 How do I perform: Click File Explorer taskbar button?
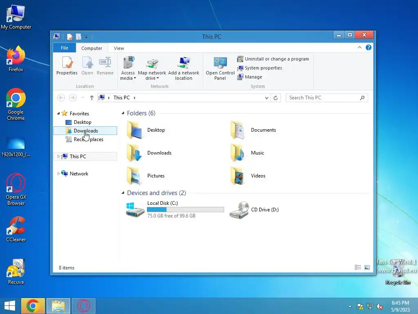coord(58,306)
